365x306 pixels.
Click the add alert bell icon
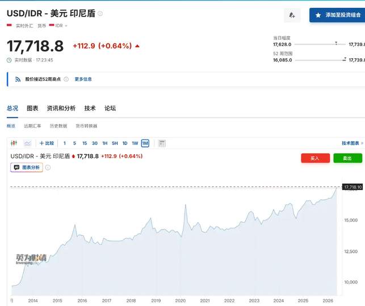click(x=292, y=15)
